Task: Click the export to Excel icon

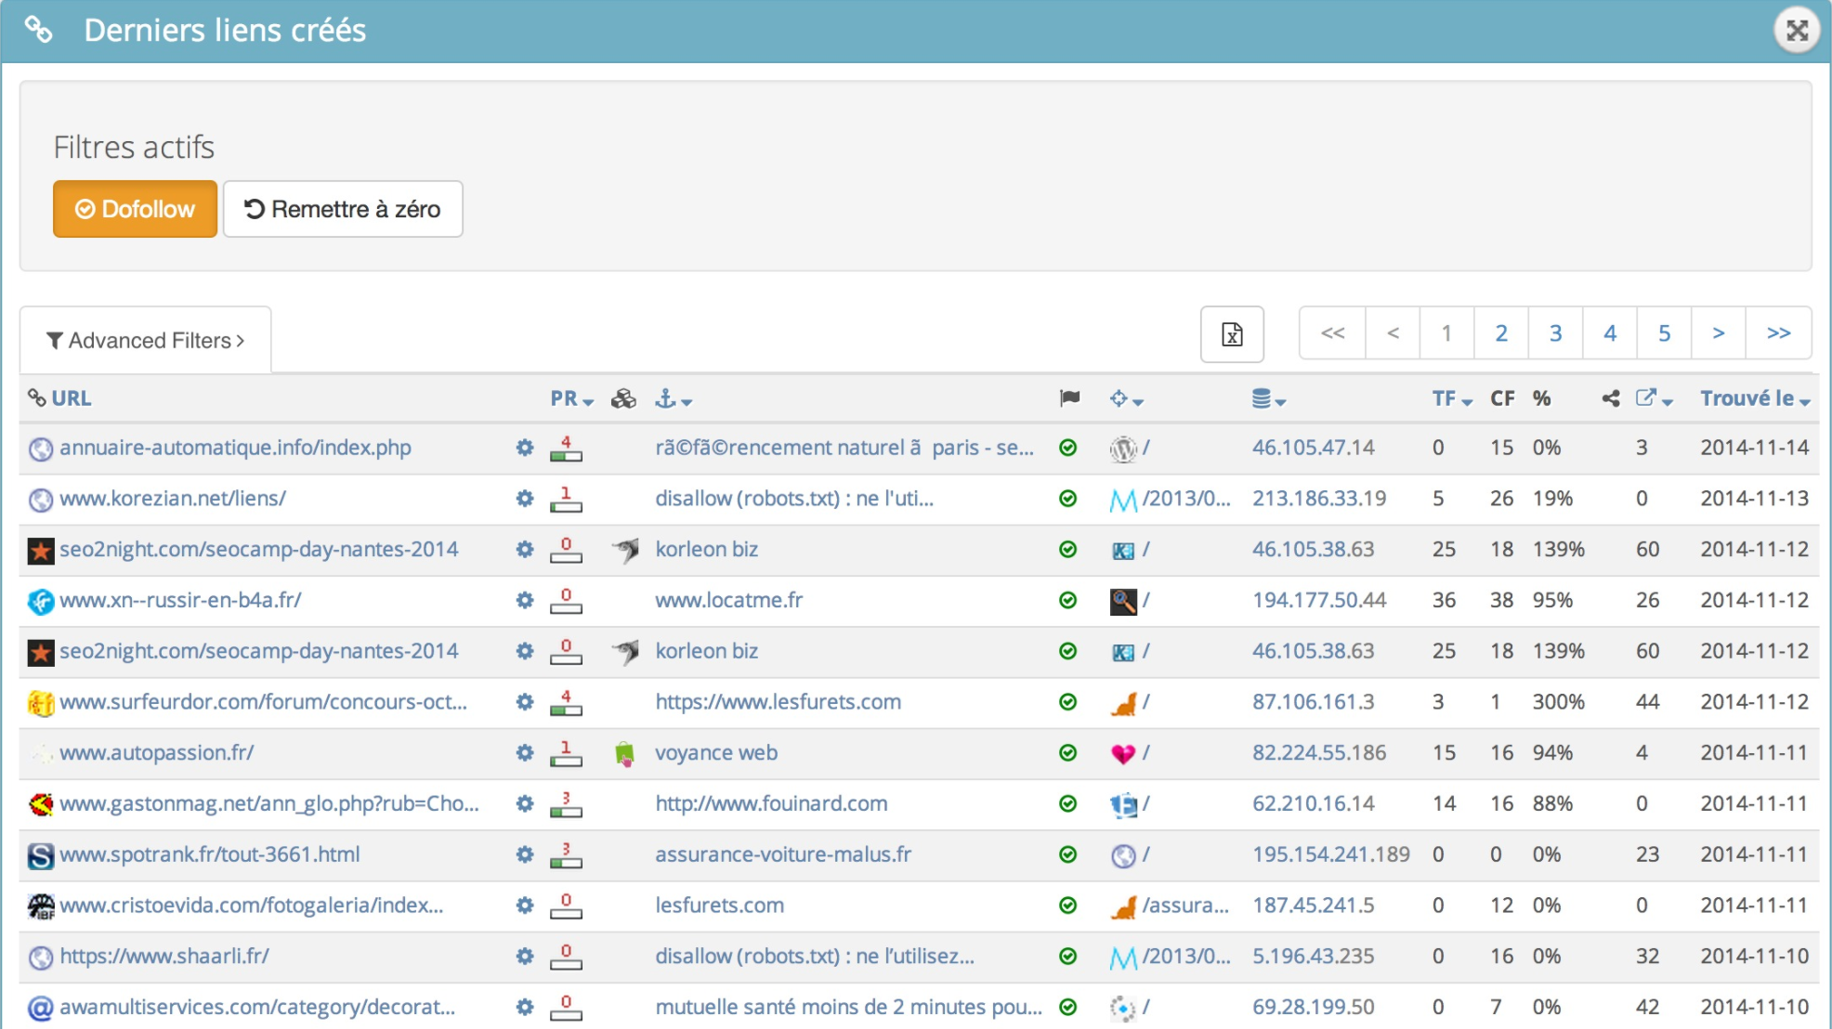Action: (x=1232, y=334)
